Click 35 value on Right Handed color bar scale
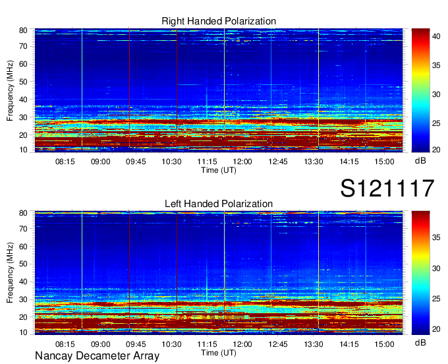This screenshot has height=364, width=448. point(436,65)
